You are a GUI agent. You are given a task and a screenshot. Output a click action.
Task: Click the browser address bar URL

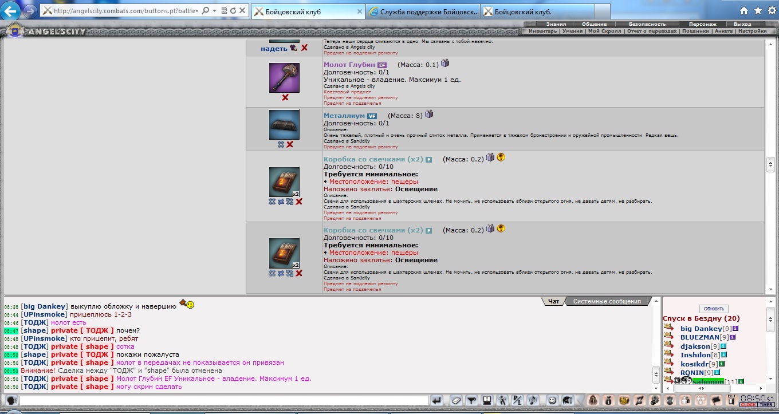[125, 11]
